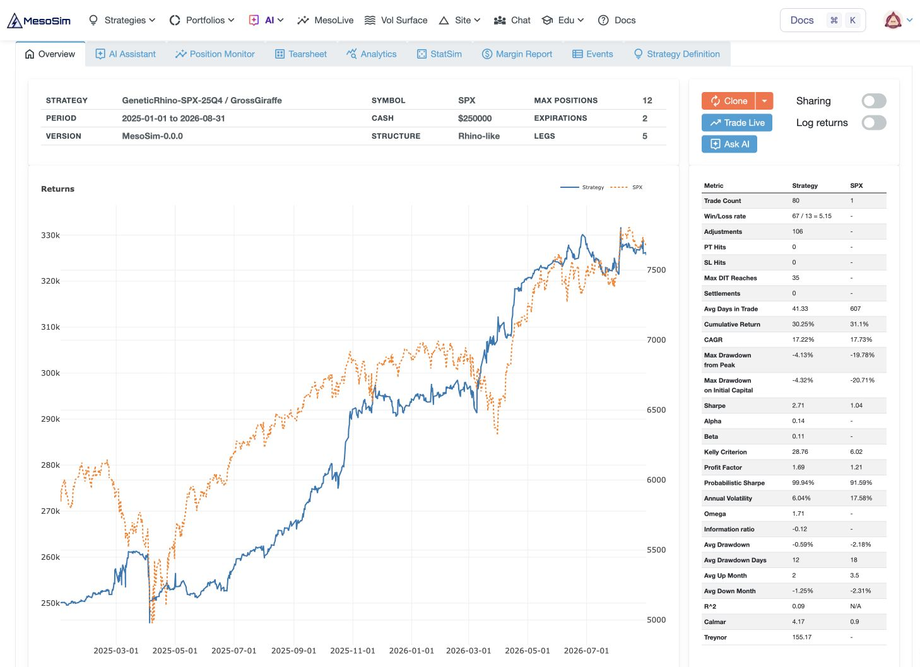
Task: Click the Edu graduation cap icon
Action: point(547,20)
